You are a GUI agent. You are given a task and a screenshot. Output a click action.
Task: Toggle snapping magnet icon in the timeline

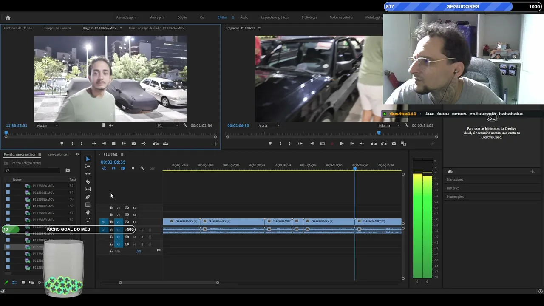click(x=113, y=168)
